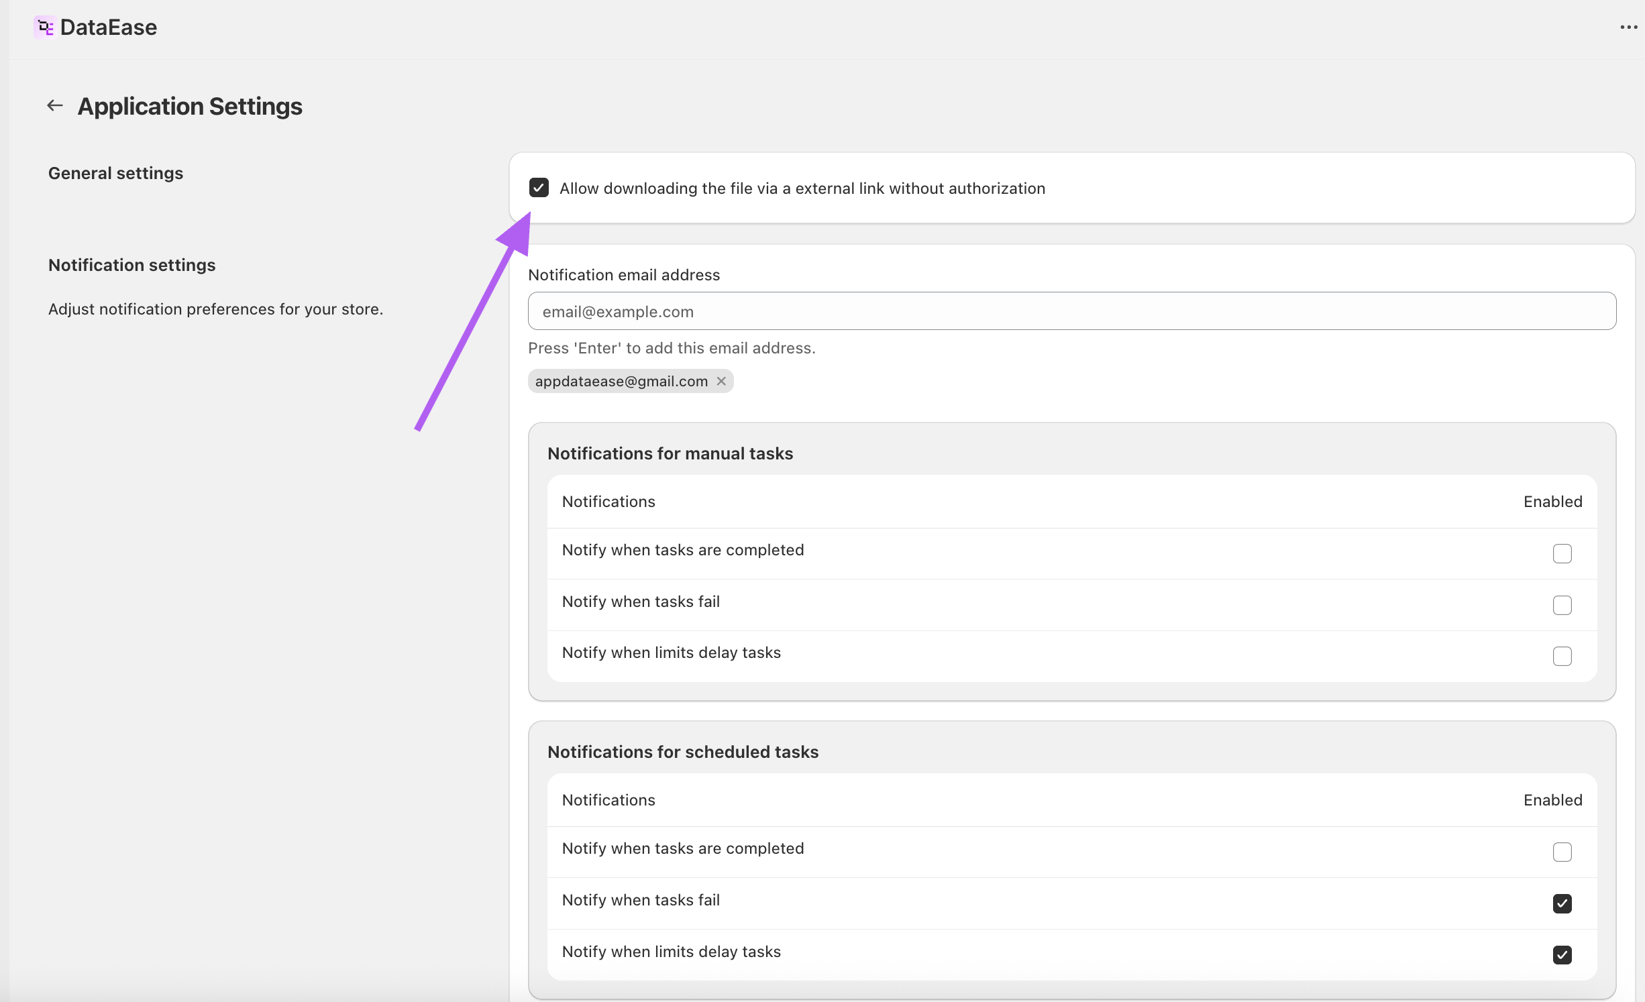
Task: Click the DataEase logo icon
Action: pyautogui.click(x=44, y=27)
